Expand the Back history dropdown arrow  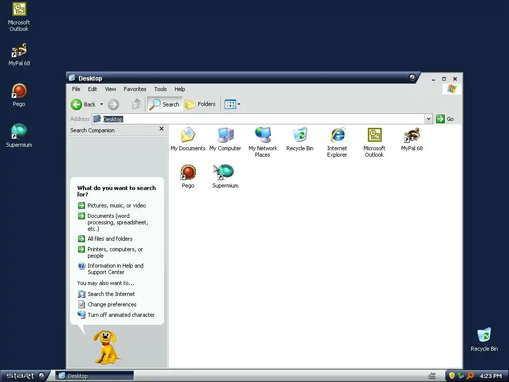[x=101, y=104]
